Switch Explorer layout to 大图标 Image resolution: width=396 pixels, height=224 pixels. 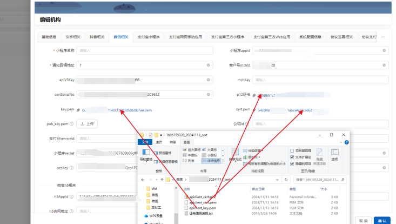point(210,150)
